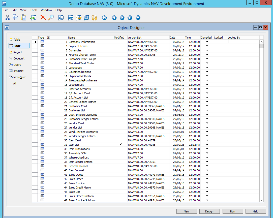This screenshot has width=273, height=218.
Task: Click the Help button at bottom
Action: click(256, 211)
